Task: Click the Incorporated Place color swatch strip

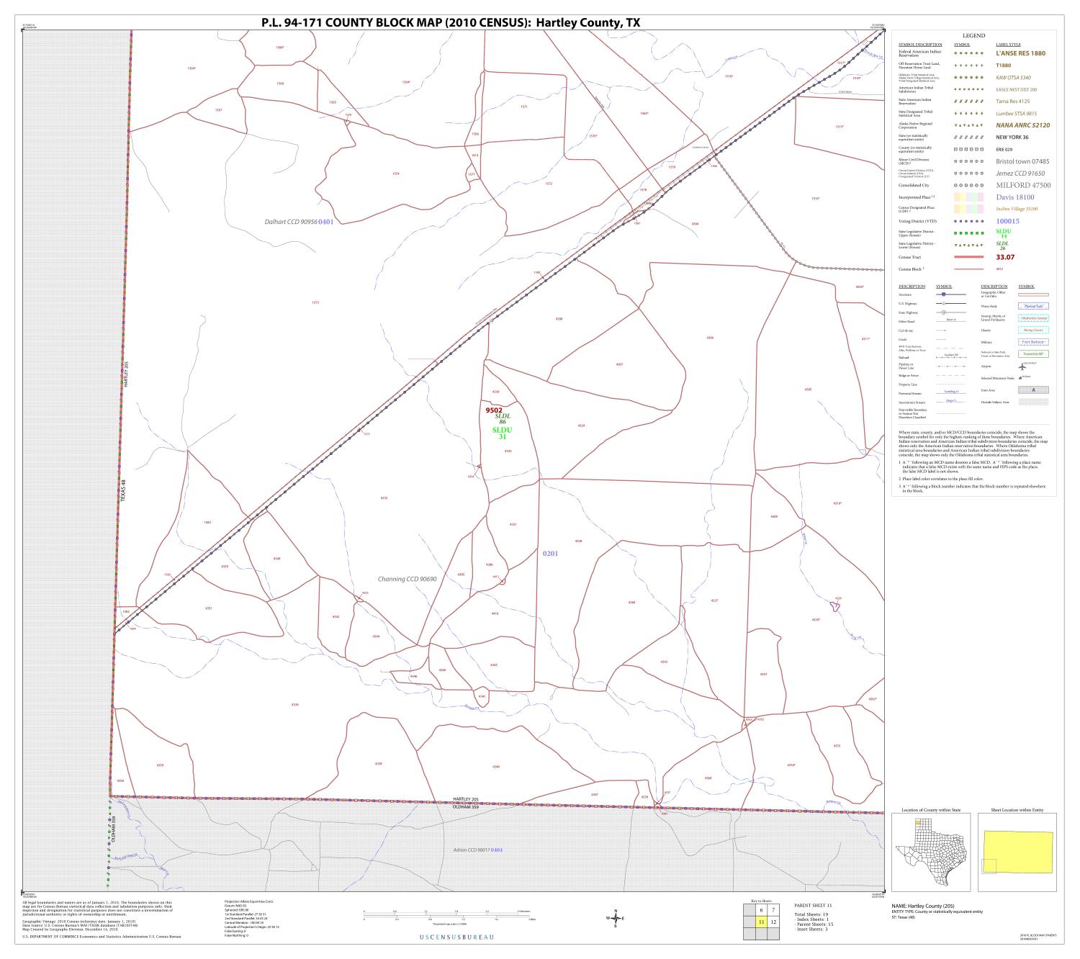Action: 968,197
